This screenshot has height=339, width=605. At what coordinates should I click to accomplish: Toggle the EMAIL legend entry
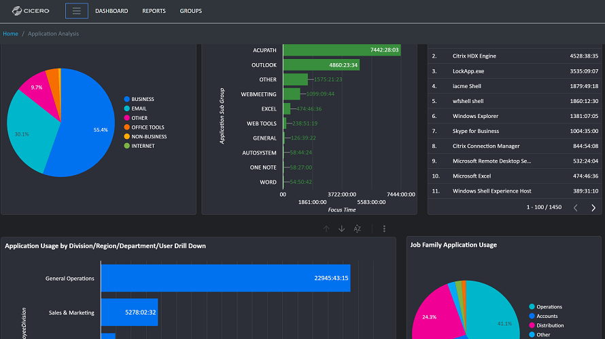coord(135,108)
